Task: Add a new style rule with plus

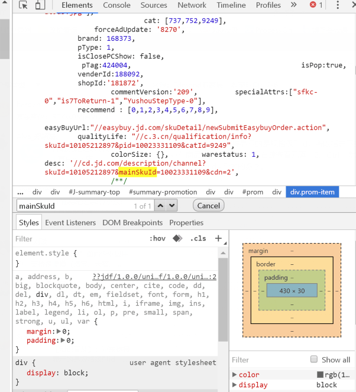Action: [218, 238]
